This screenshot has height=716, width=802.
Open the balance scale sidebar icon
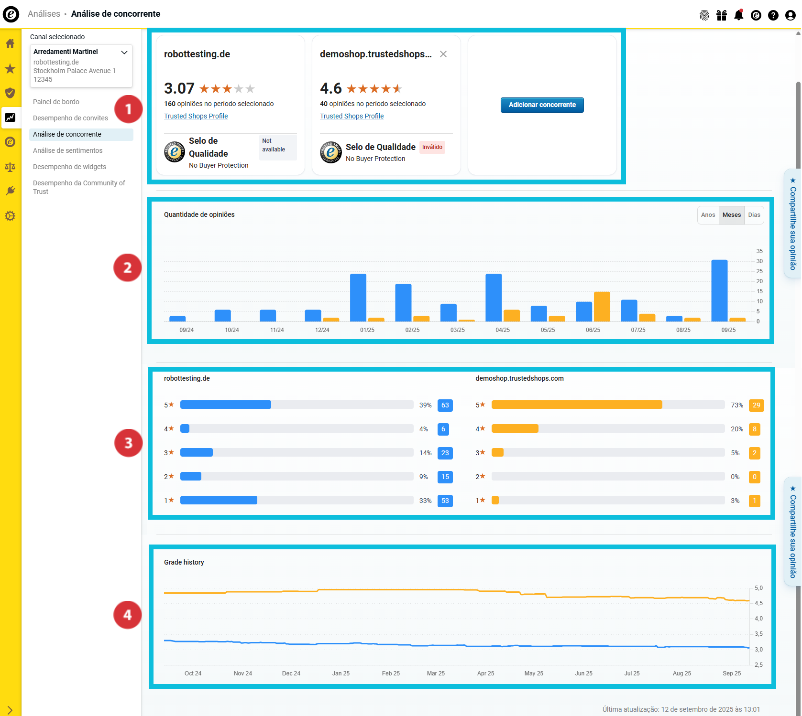[10, 167]
